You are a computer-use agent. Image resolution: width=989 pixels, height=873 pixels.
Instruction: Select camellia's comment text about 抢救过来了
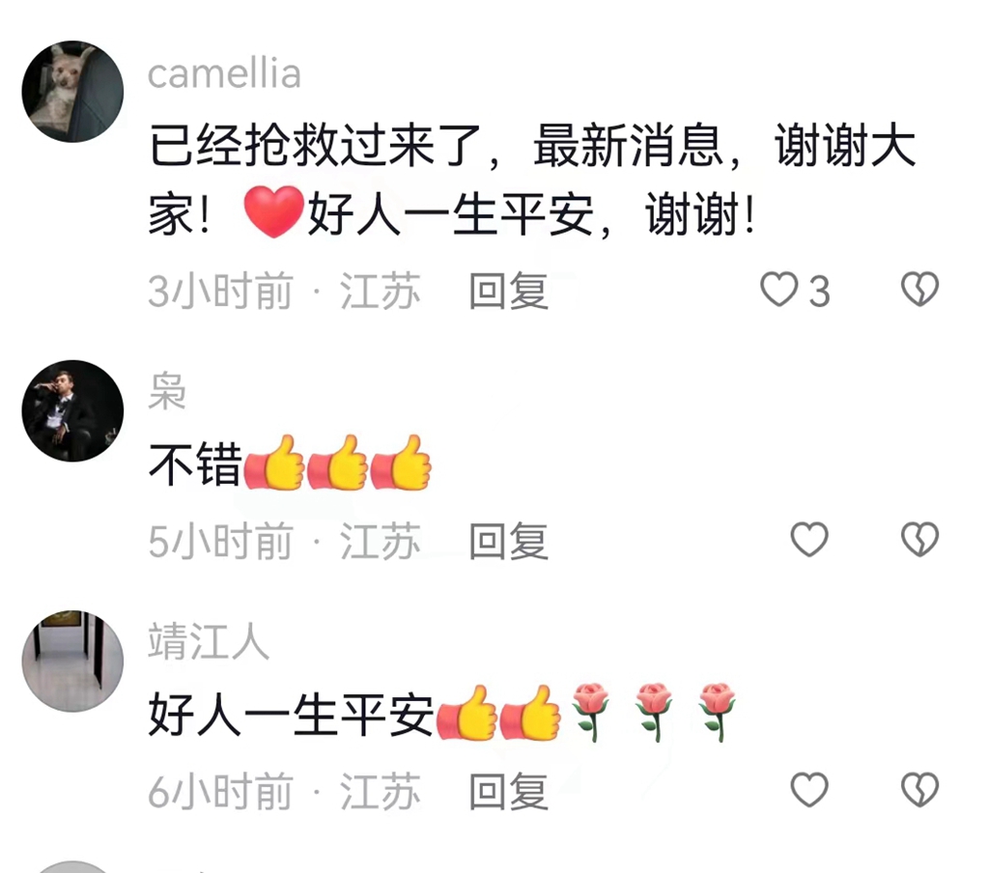[532, 181]
